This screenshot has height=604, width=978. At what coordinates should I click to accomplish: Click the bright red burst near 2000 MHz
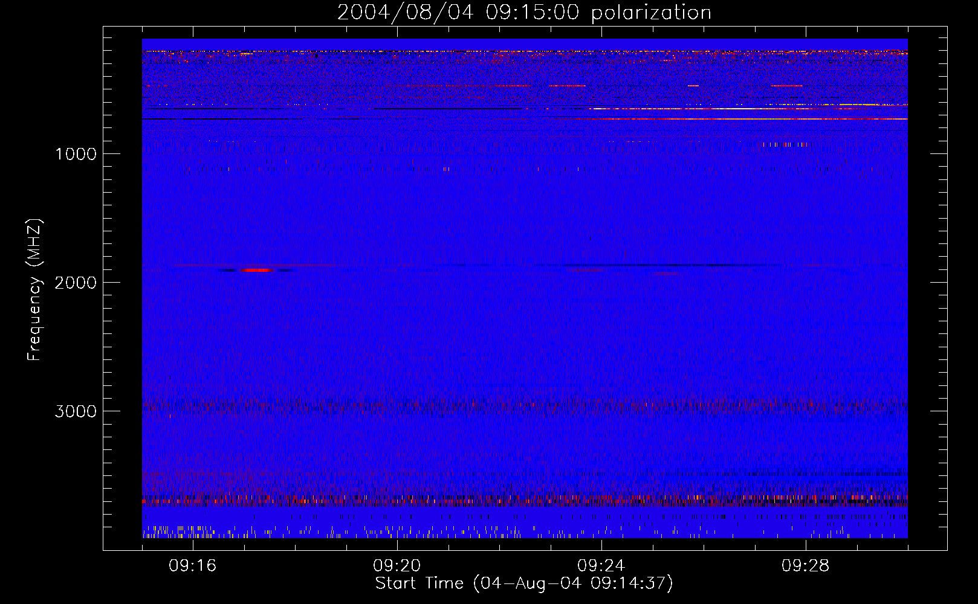click(x=257, y=270)
